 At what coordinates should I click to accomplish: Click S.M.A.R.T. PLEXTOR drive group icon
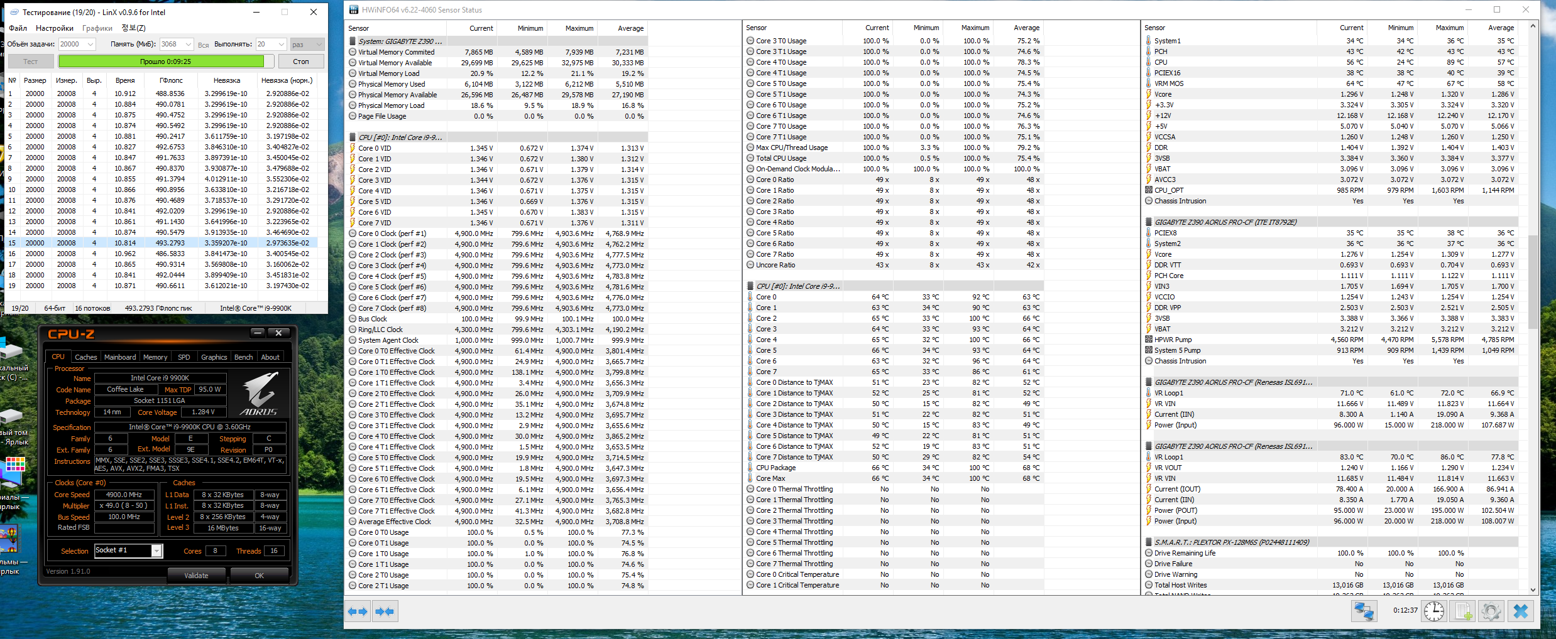coord(1149,542)
